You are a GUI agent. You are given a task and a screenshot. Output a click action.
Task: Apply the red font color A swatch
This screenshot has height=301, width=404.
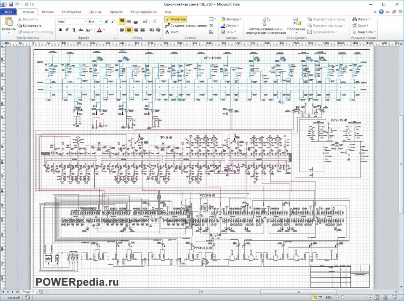click(x=99, y=30)
